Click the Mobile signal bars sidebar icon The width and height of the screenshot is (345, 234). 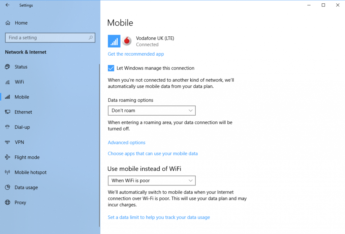(x=7, y=97)
